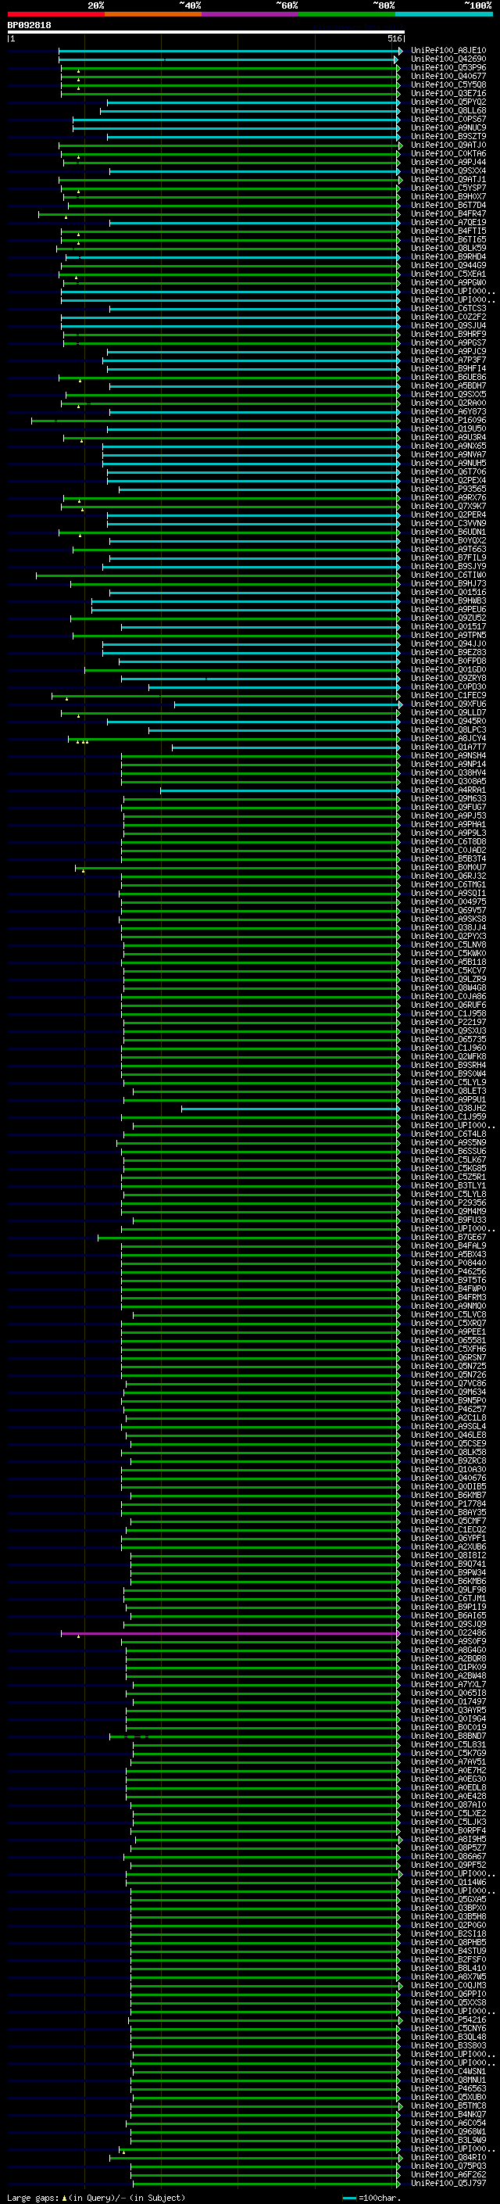Click the purple ~60% identity legend segment
The width and height of the screenshot is (500, 2204).
tap(251, 14)
